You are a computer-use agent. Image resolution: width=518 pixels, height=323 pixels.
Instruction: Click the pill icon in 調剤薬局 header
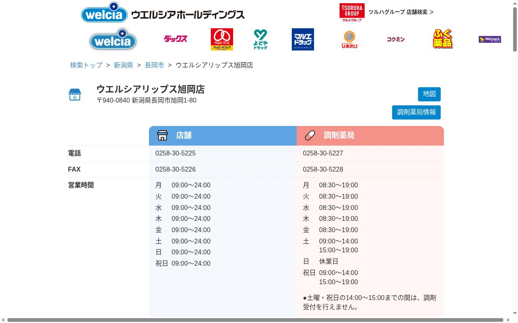coord(310,135)
